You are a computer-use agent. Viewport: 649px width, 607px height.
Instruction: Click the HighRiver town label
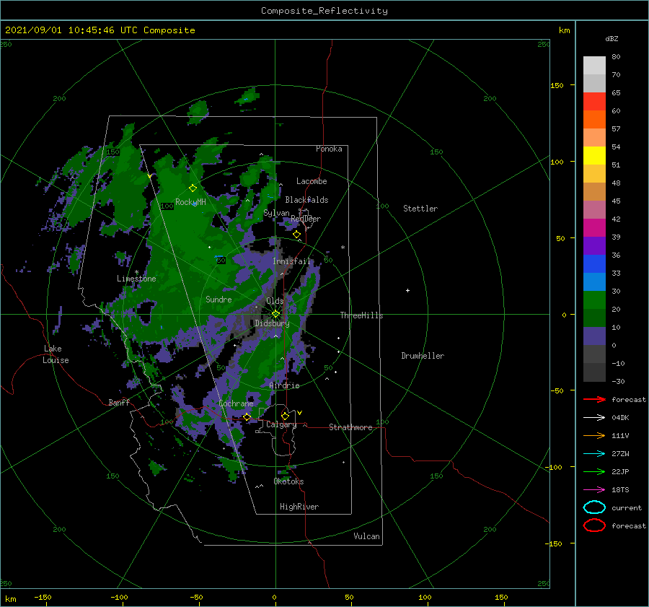point(299,507)
